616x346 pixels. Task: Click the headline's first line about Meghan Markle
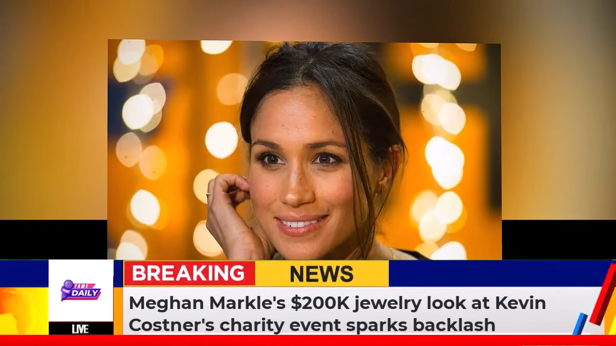[337, 303]
